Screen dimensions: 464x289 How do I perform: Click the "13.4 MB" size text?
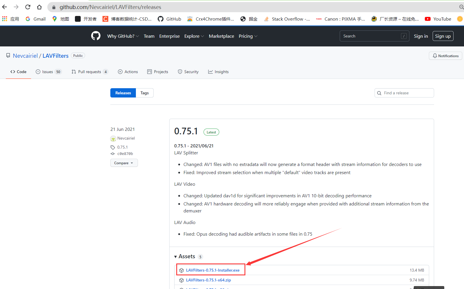point(417,270)
